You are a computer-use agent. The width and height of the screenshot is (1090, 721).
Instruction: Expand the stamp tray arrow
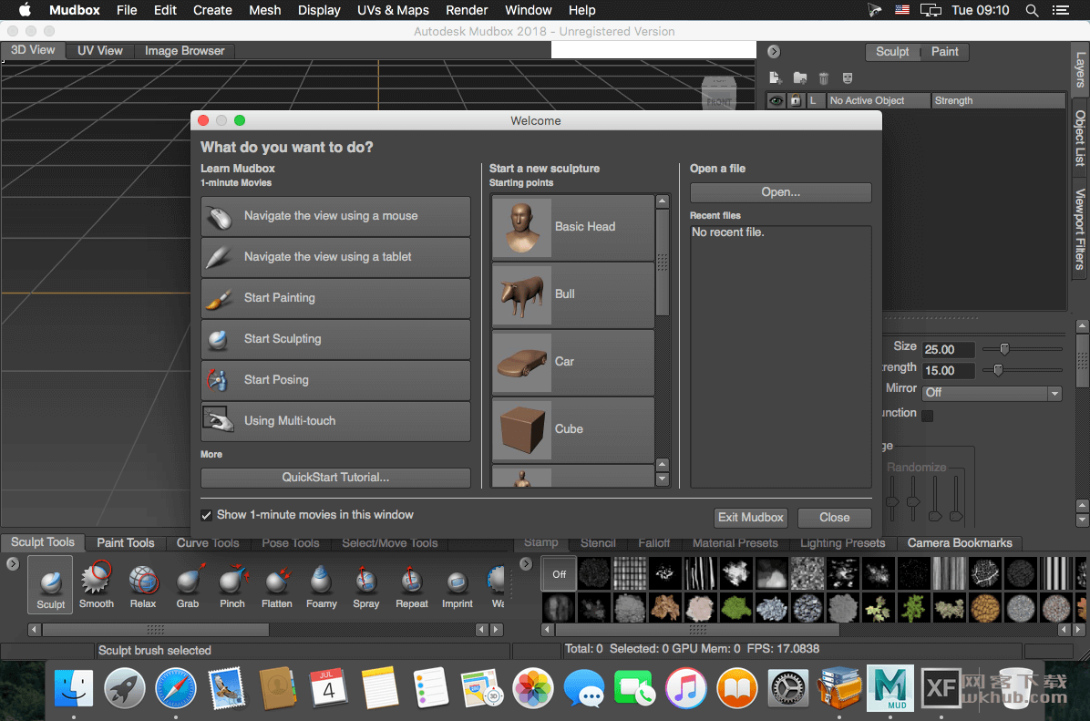[x=526, y=564]
